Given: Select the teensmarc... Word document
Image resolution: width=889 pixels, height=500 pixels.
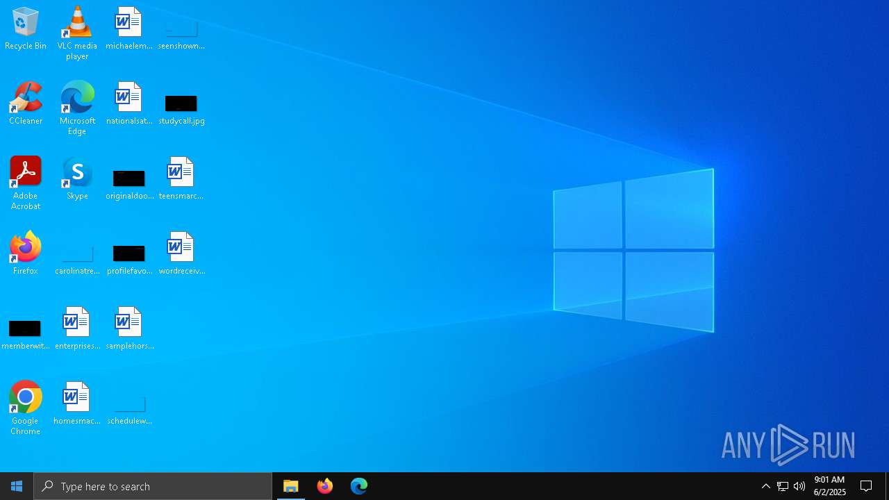Looking at the screenshot, I should [181, 178].
